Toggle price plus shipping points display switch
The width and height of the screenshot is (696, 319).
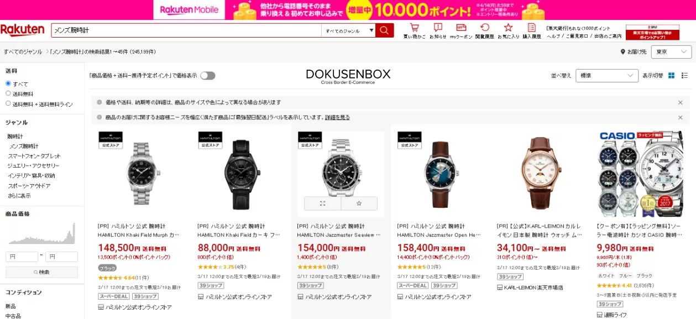coord(208,76)
